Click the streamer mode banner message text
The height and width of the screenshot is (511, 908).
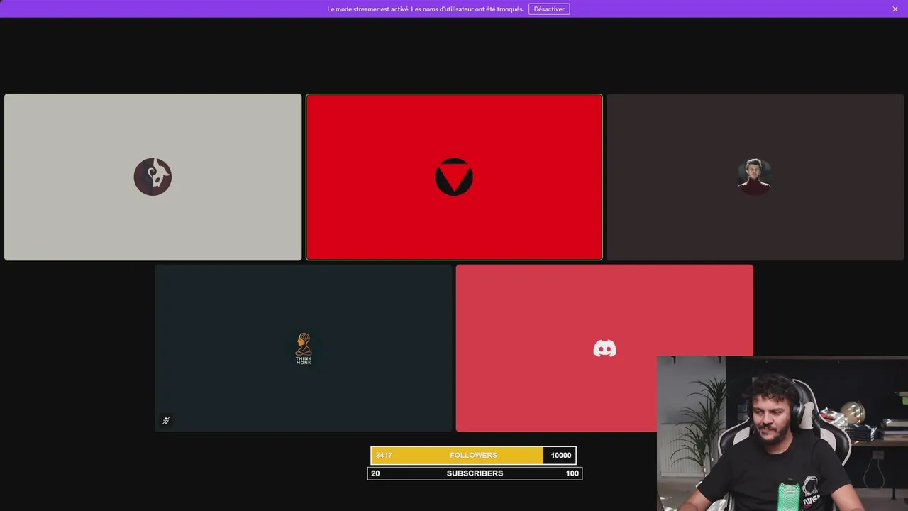[x=426, y=9]
